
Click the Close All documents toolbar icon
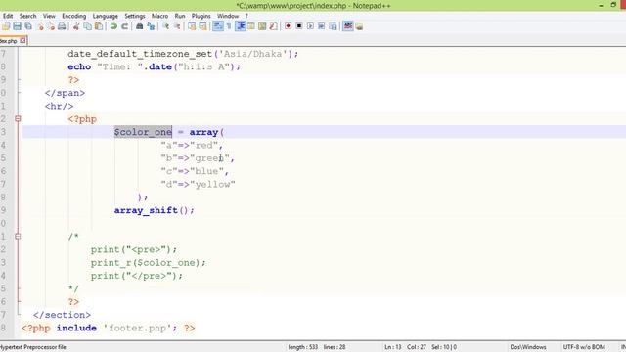coord(51,26)
